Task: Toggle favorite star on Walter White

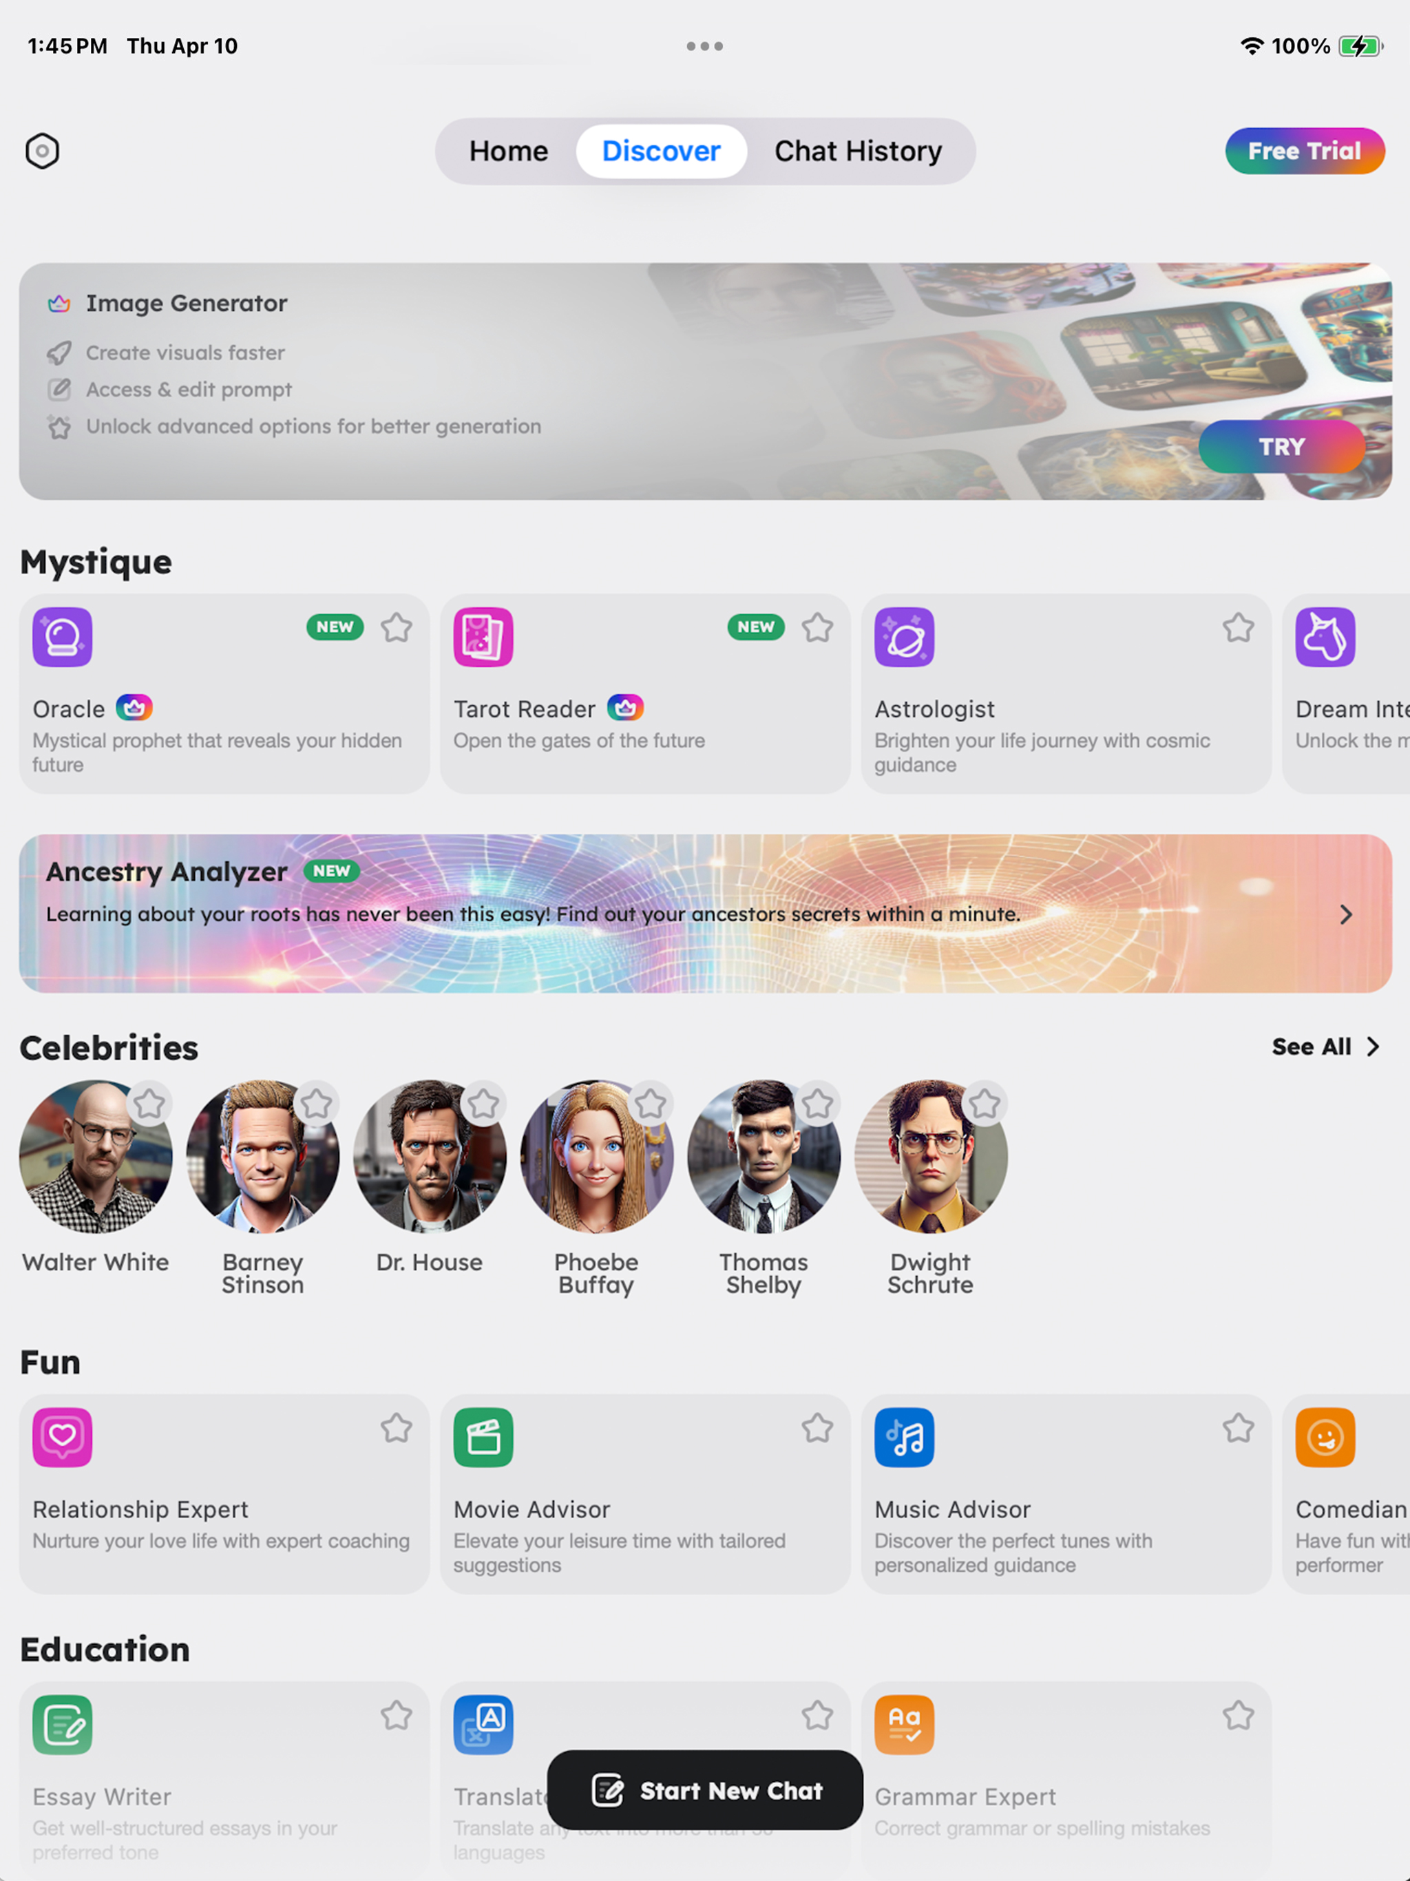Action: [x=149, y=1104]
